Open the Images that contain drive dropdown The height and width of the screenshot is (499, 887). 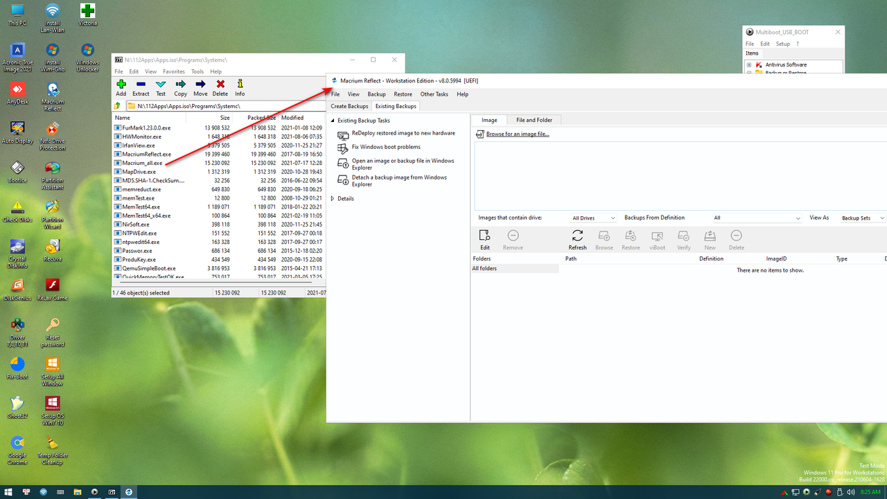point(592,218)
